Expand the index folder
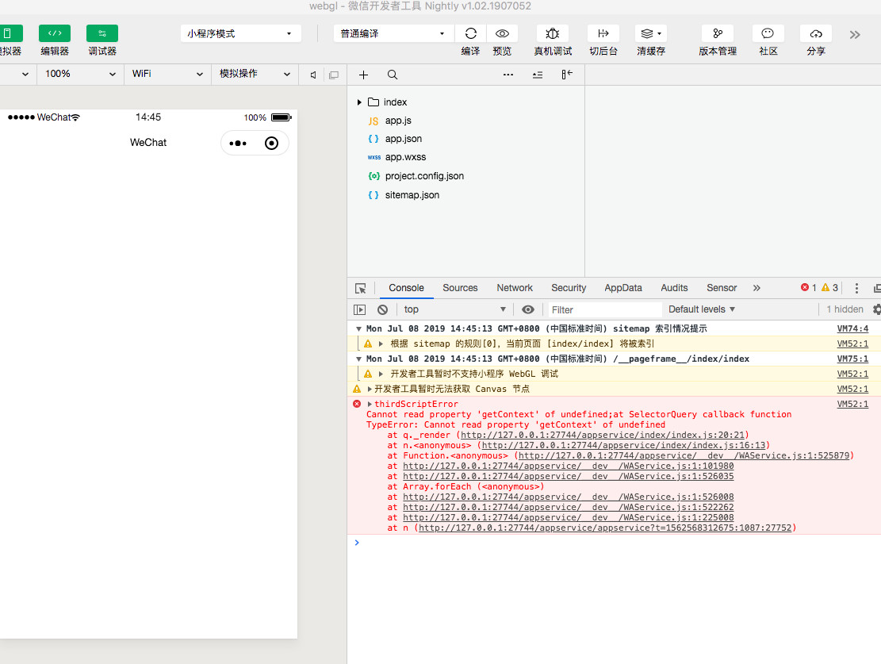881x664 pixels. pos(359,102)
